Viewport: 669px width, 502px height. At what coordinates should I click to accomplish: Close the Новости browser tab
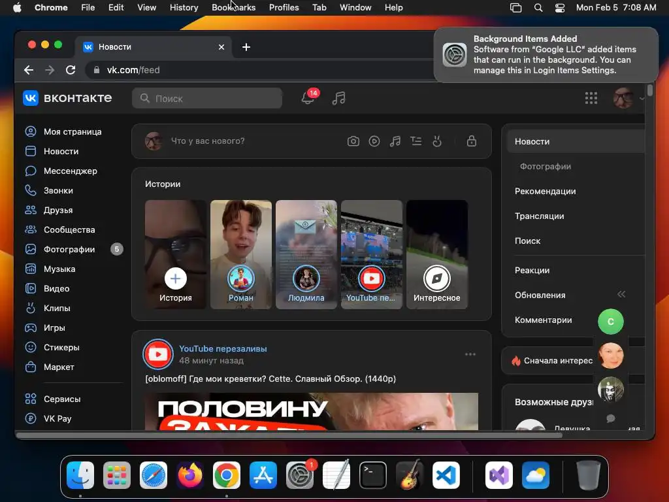[221, 47]
